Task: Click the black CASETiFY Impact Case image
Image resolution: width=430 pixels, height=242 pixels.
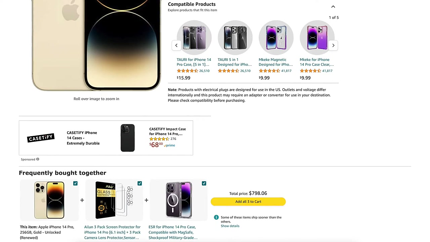Action: click(128, 138)
